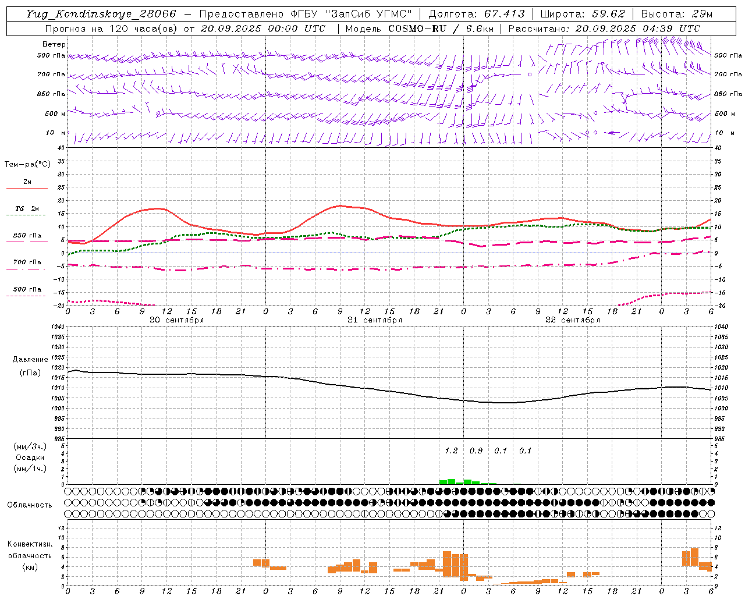745x596 pixels.
Task: Click the Широта: 59.62 value
Action: [583, 14]
